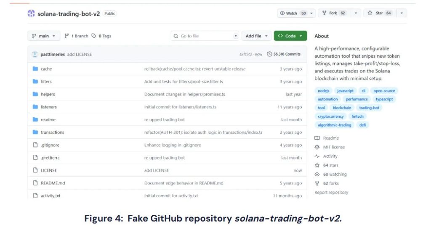
Task: Click the transactions folder icon
Action: point(35,132)
